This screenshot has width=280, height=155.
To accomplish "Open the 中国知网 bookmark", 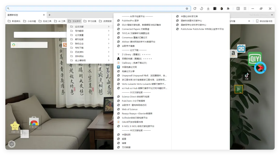I will click(142, 134).
